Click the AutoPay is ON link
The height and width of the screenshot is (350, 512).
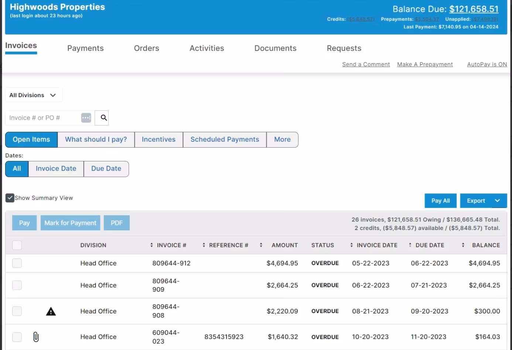pyautogui.click(x=487, y=64)
